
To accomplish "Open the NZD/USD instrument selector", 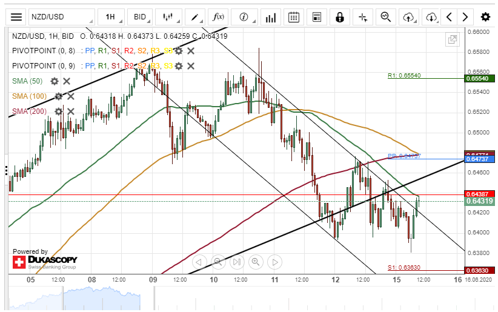I will click(62, 17).
